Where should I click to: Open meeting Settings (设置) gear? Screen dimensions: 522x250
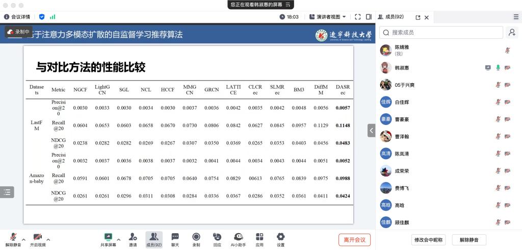coord(280,239)
